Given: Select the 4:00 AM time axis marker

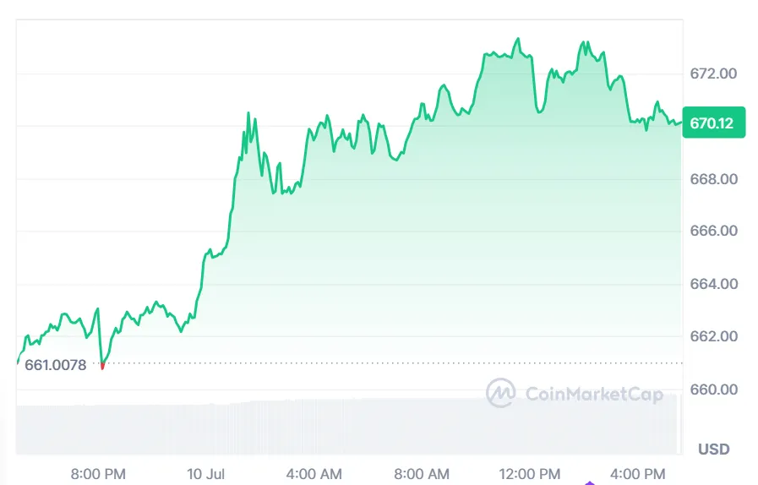Looking at the screenshot, I should point(314,474).
